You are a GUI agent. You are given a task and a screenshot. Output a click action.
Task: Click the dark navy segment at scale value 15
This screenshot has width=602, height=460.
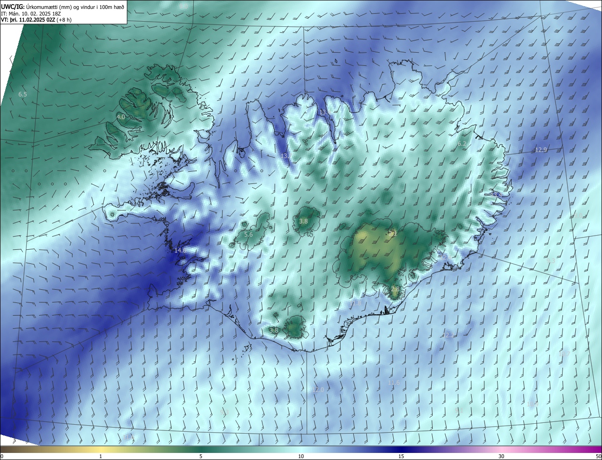401,449
